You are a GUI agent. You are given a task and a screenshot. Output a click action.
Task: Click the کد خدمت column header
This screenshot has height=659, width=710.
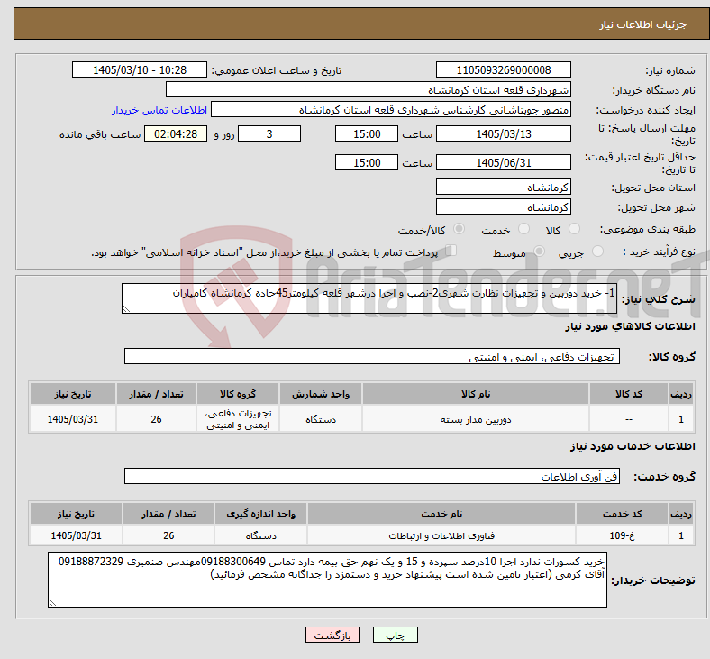[623, 514]
